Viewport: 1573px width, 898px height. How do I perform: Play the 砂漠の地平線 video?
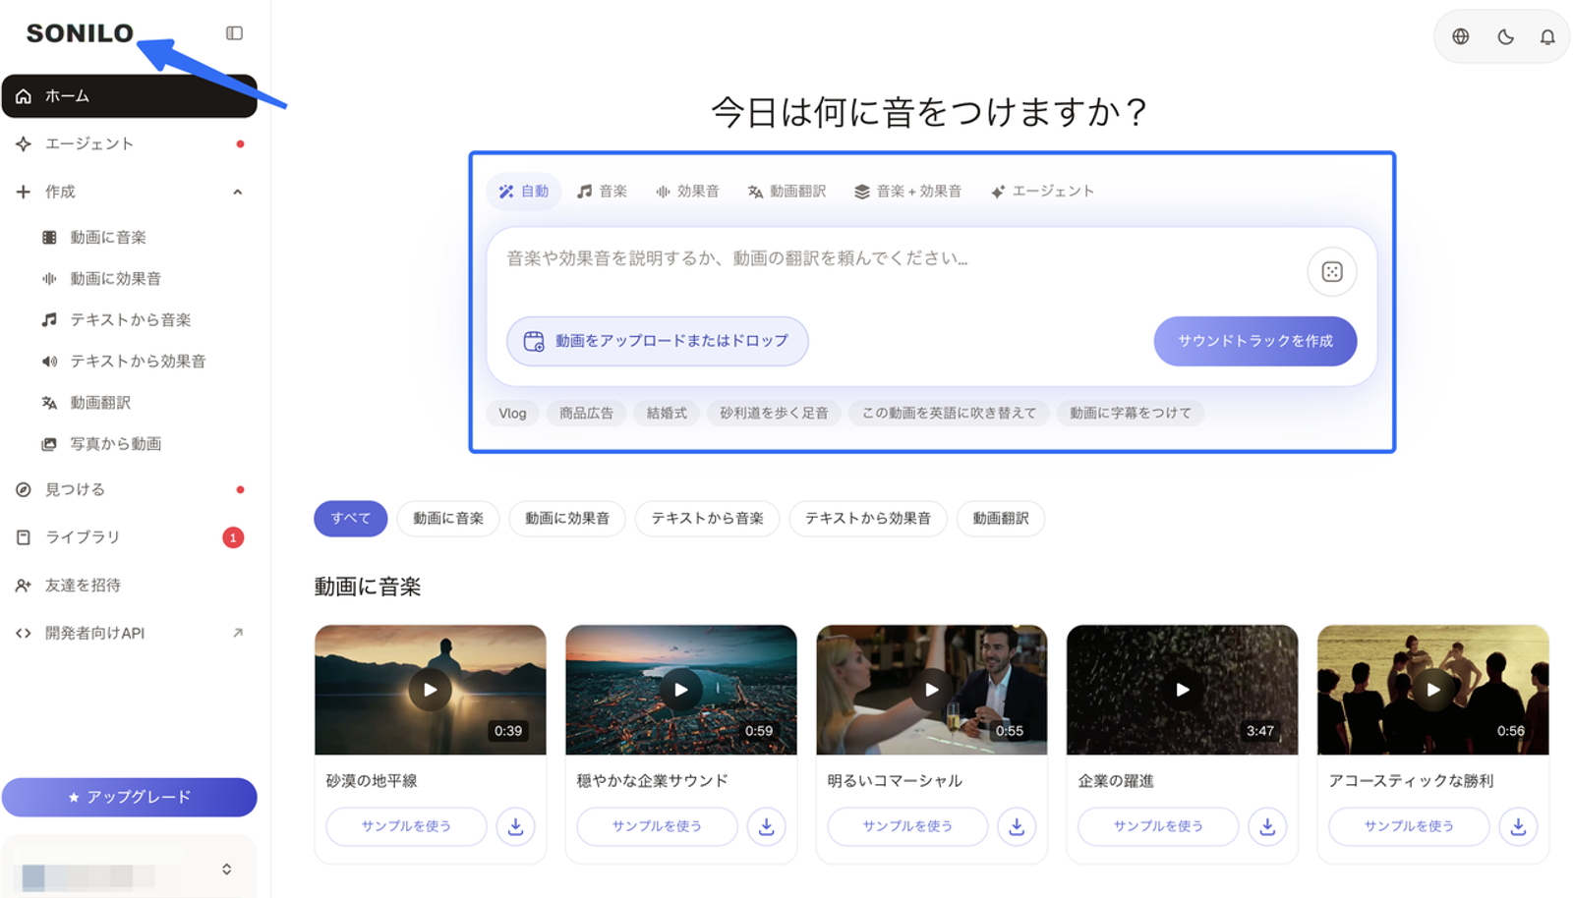pyautogui.click(x=430, y=690)
